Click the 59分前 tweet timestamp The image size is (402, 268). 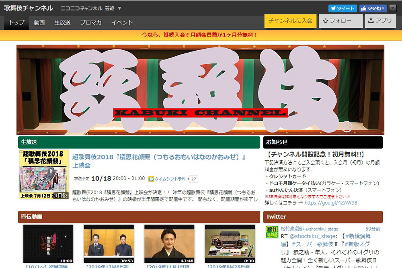tap(373, 229)
